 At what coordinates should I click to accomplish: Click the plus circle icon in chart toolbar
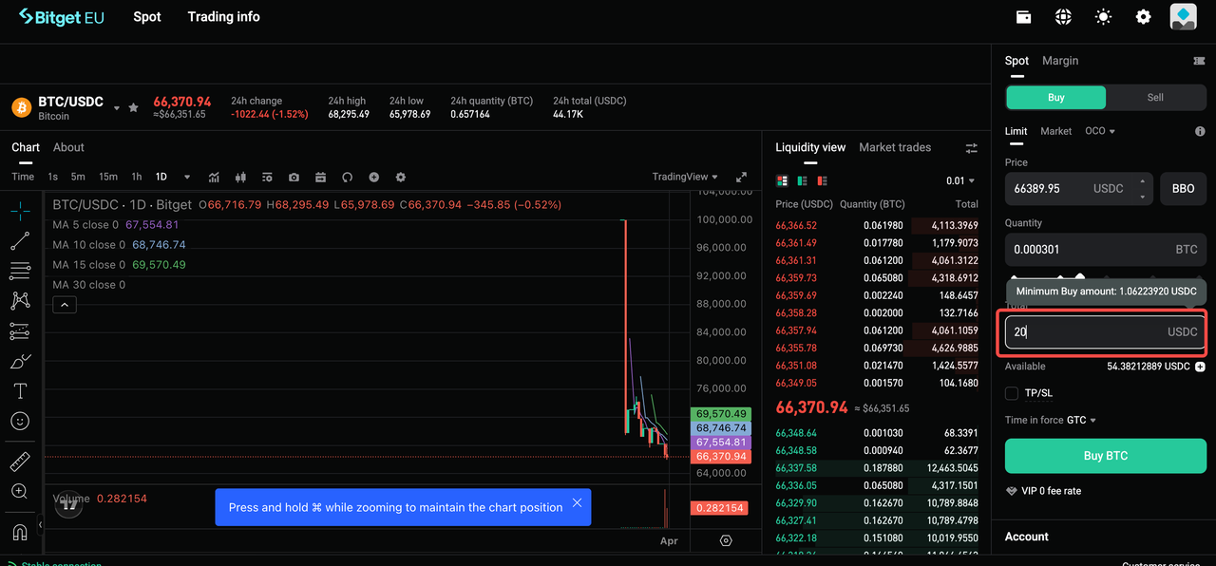(373, 177)
